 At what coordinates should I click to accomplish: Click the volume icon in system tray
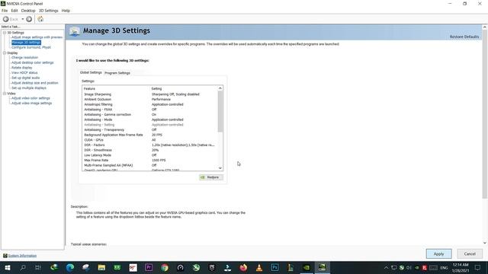point(409,268)
